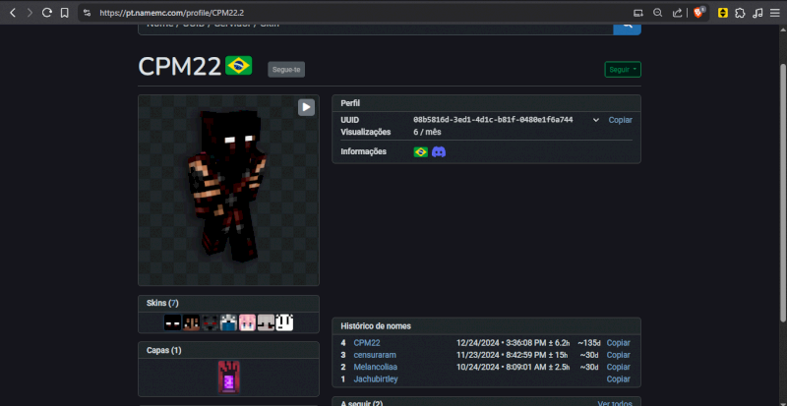Open the Skins (7) count link
Screen dimensions: 787x406
(173, 303)
